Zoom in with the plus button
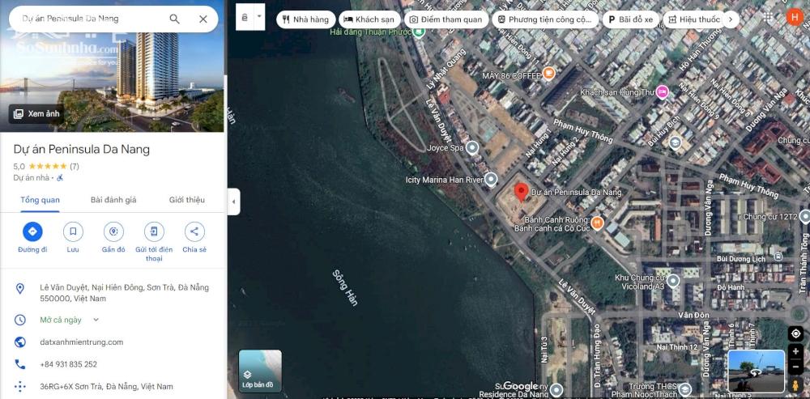The height and width of the screenshot is (399, 810). coord(795,351)
